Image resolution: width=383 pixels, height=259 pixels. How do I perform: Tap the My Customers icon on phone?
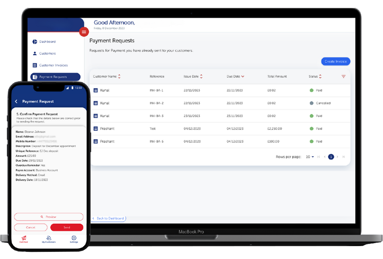(x=49, y=238)
